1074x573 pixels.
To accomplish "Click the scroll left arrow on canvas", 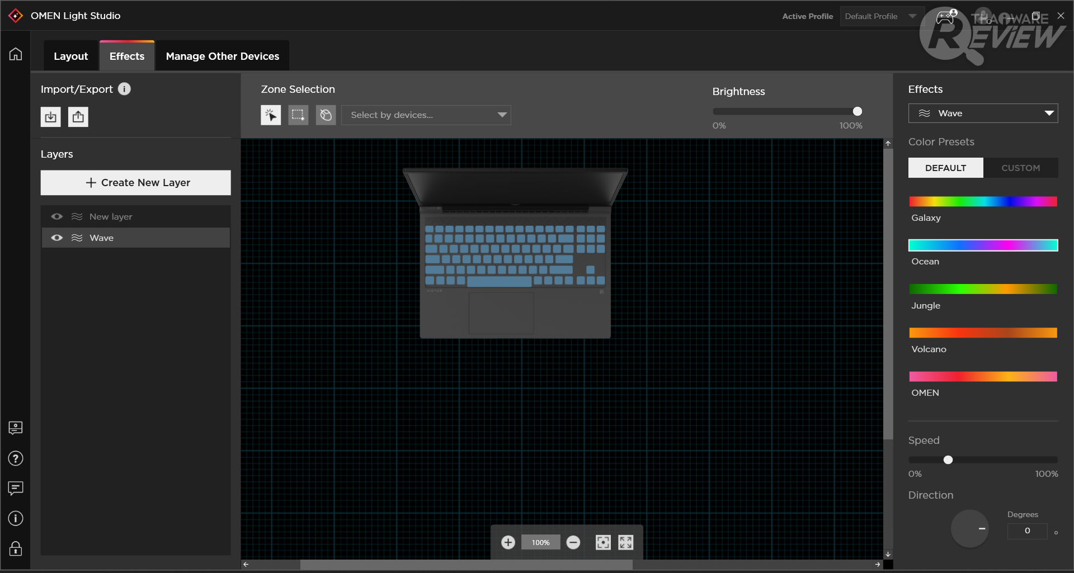I will (x=246, y=565).
